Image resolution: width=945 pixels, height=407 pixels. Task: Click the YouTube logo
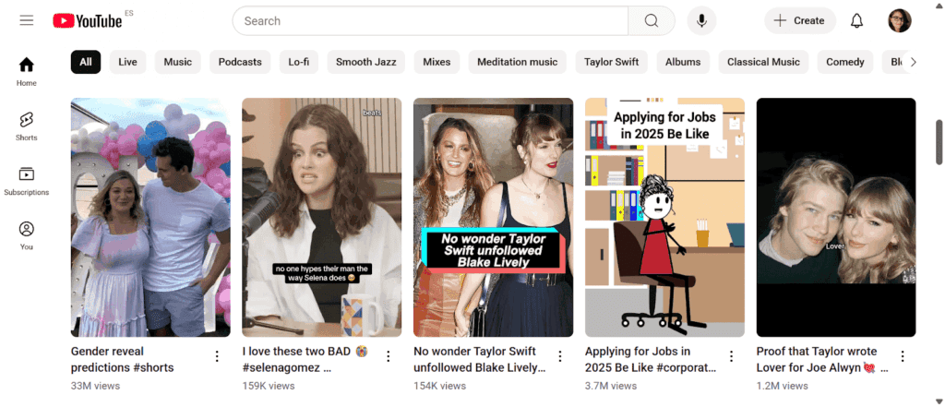click(88, 20)
